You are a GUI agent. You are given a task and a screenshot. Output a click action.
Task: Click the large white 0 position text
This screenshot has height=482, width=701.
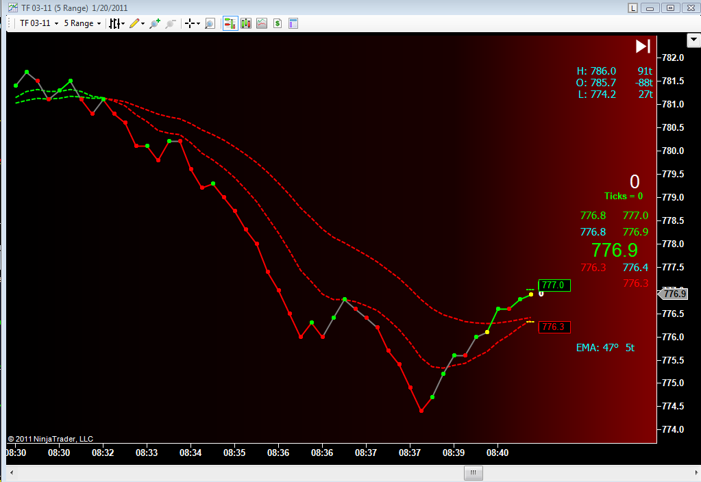(x=635, y=182)
